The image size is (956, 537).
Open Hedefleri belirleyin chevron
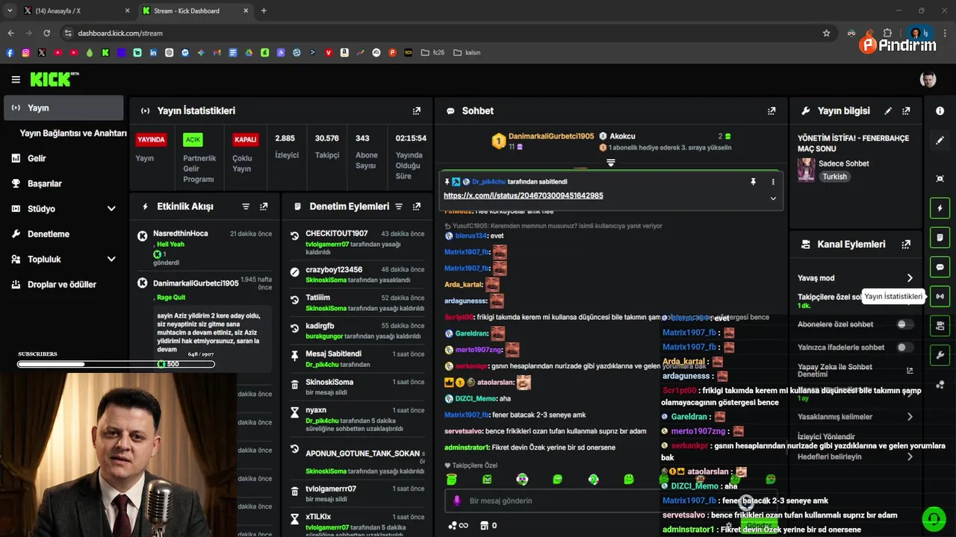(x=910, y=456)
